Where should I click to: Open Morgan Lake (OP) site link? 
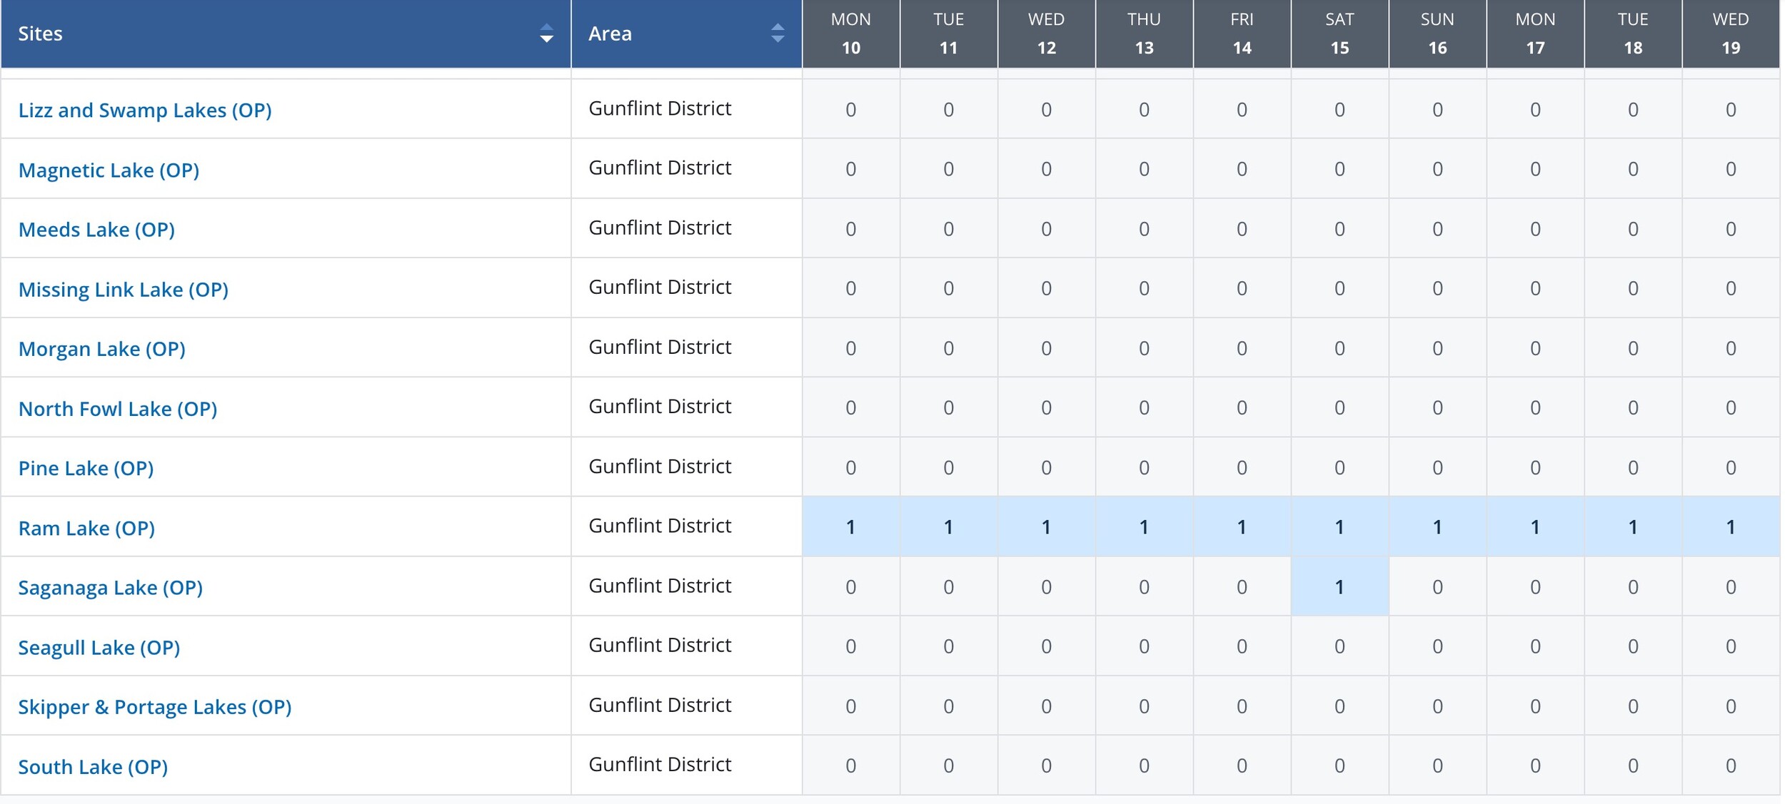coord(102,348)
